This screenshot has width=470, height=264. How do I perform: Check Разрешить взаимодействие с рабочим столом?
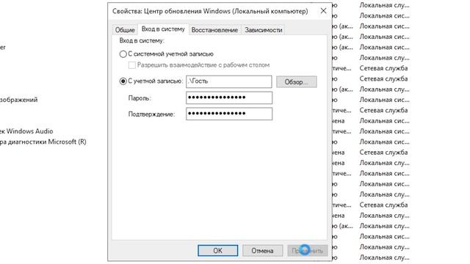132,65
